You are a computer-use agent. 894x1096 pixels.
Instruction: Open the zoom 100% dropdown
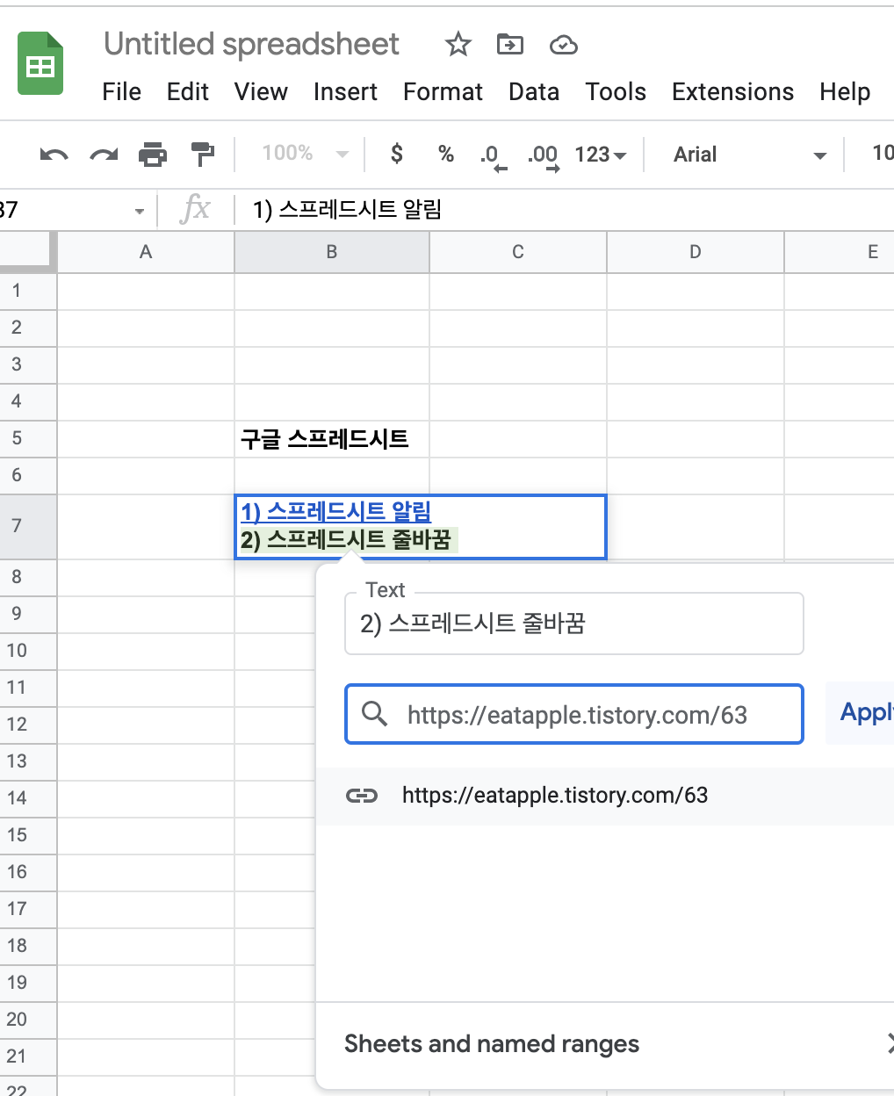[305, 154]
